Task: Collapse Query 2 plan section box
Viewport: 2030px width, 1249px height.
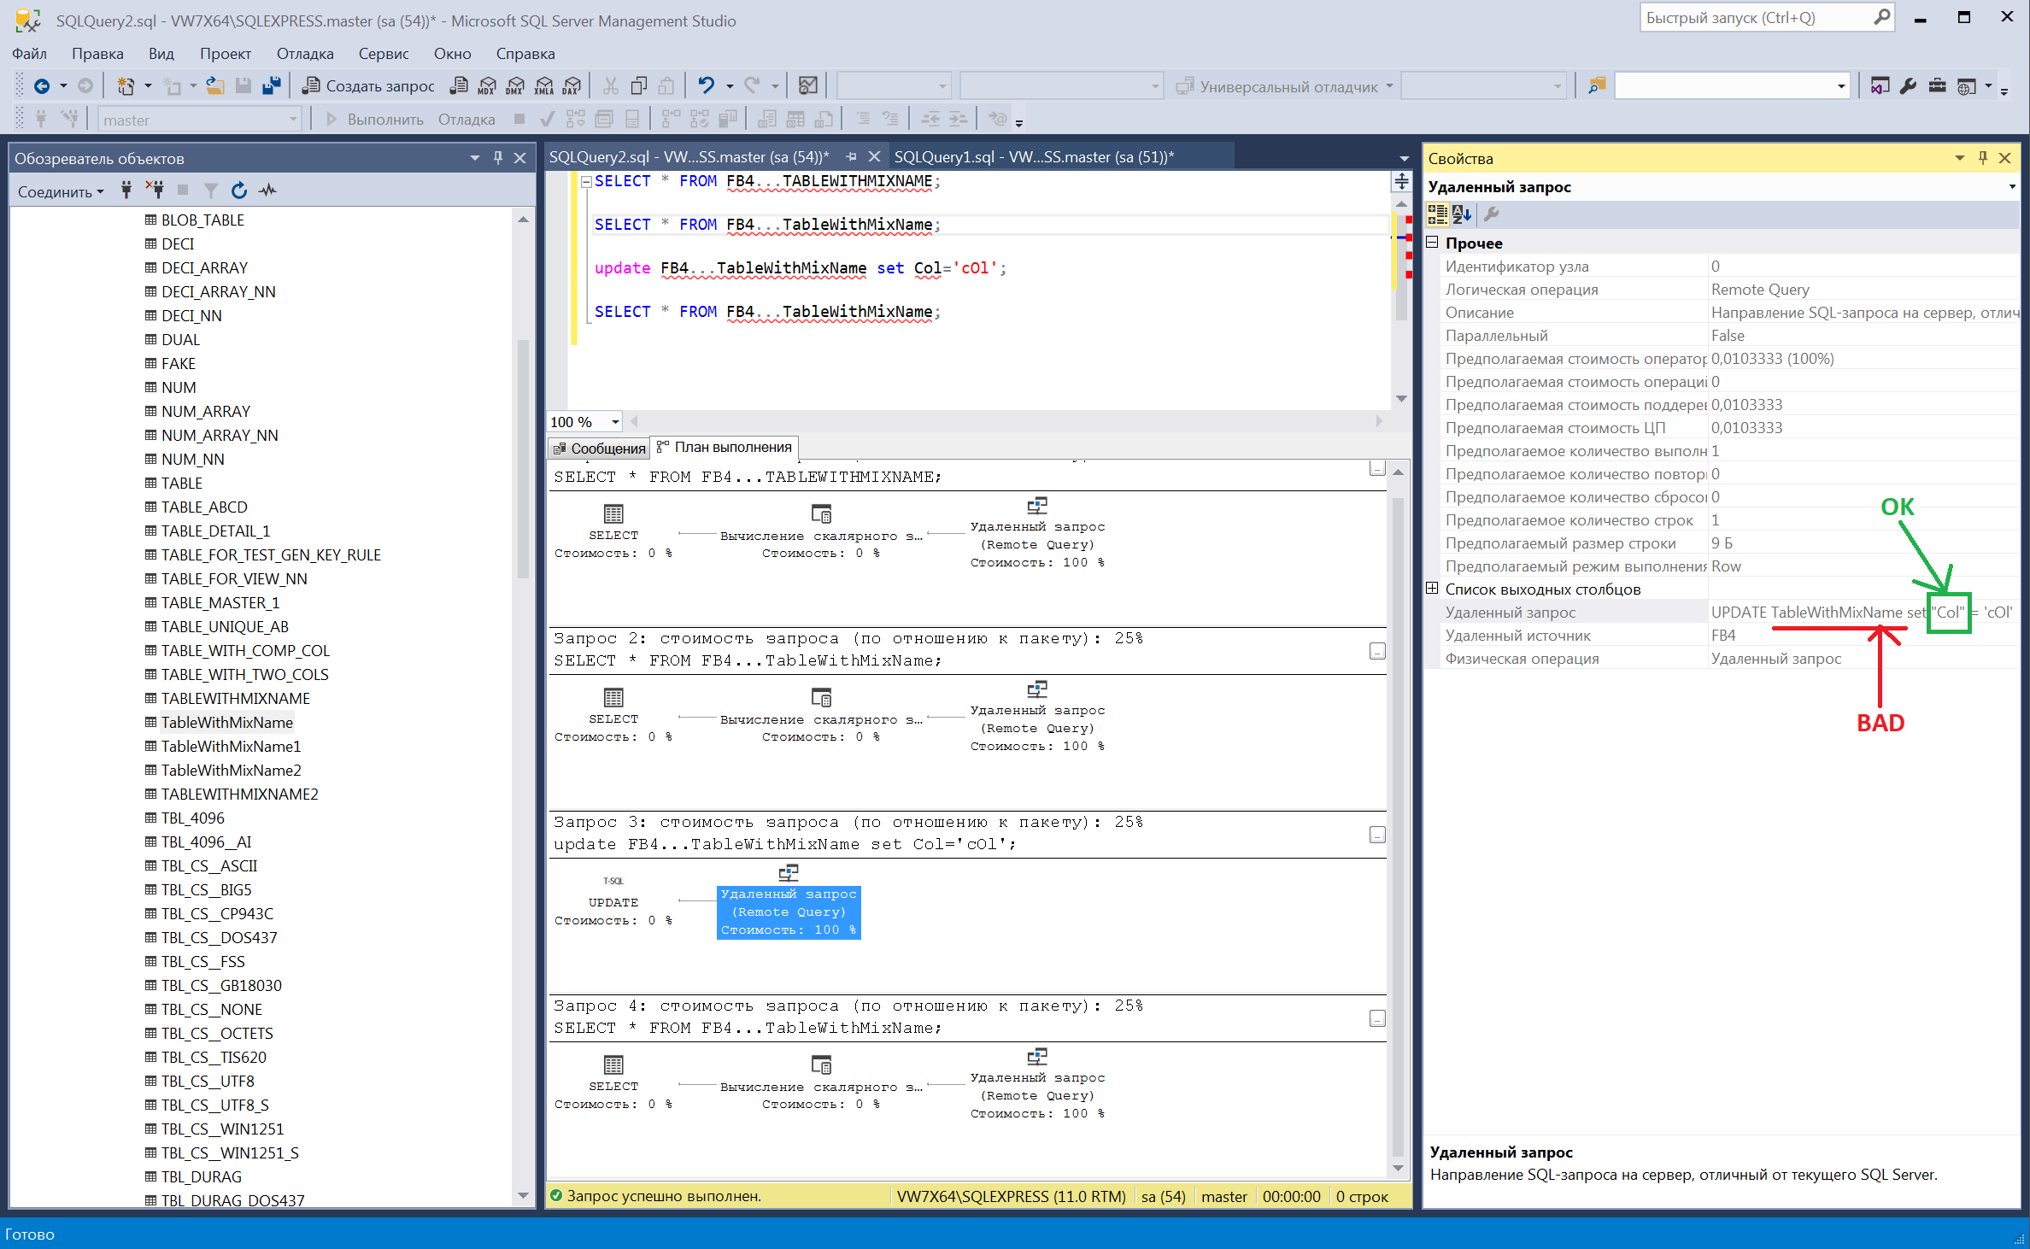Action: (x=1377, y=651)
